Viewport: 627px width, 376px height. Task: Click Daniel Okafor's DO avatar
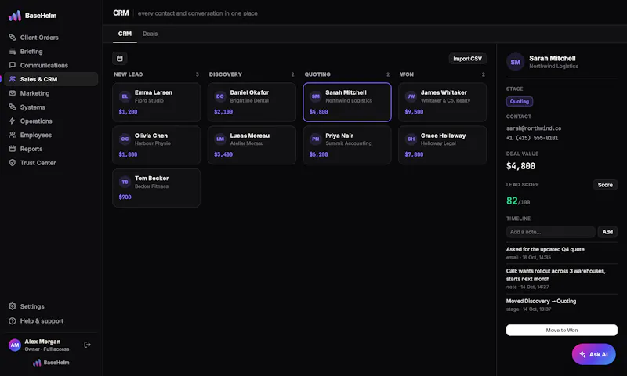coord(220,96)
